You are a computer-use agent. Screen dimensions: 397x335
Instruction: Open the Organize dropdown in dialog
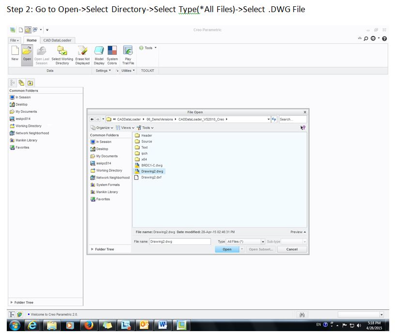[x=102, y=128]
